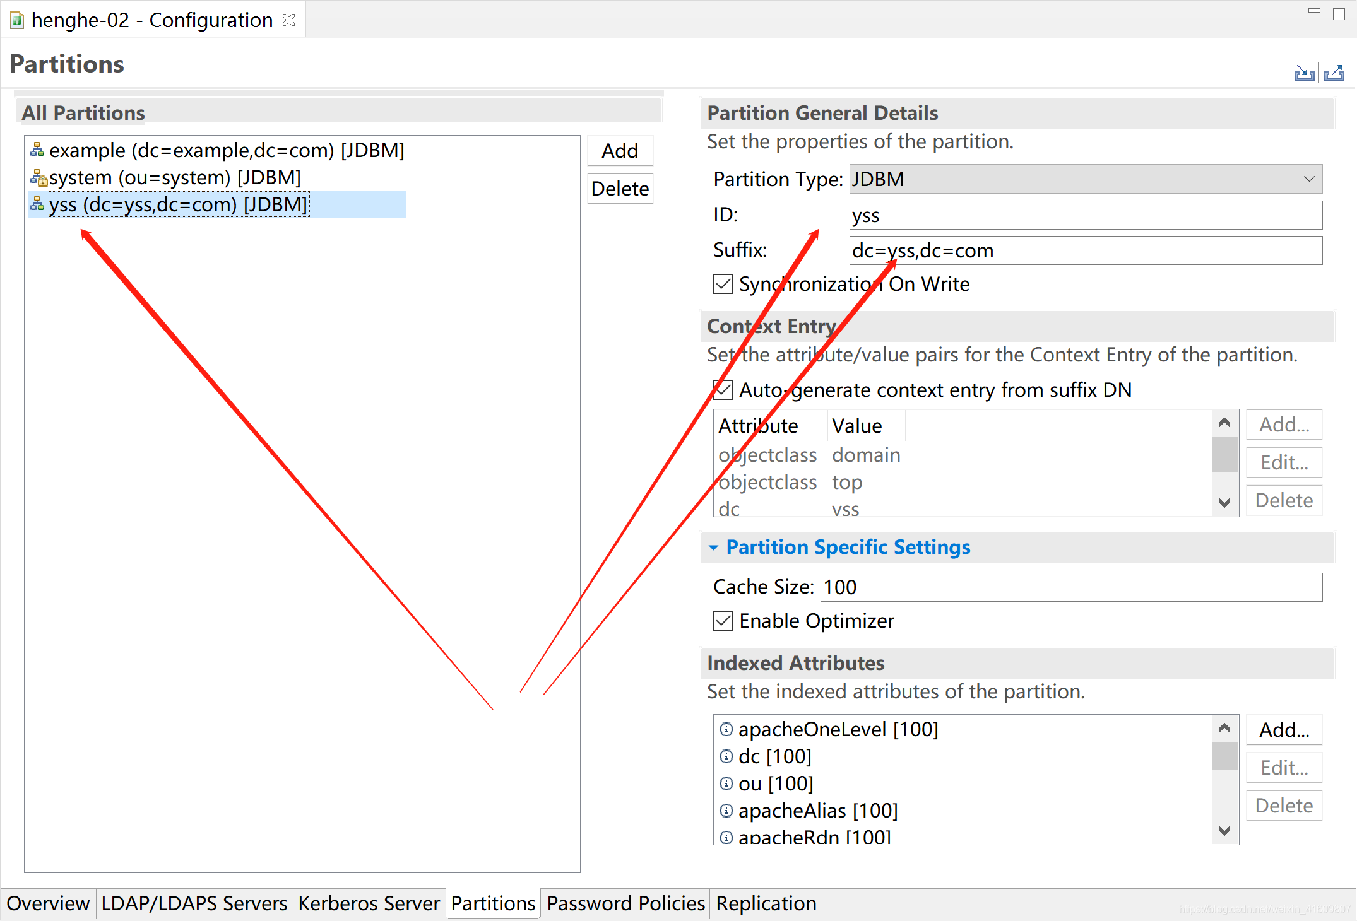Viewport: 1357px width, 921px height.
Task: Select the example partition icon
Action: pos(37,150)
